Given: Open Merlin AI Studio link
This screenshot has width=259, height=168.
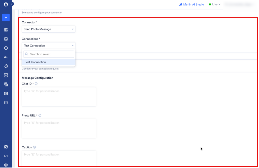Looking at the screenshot, I should pos(191,5).
